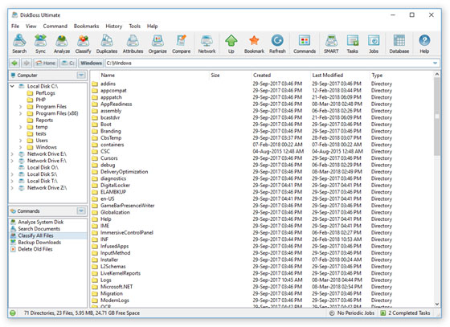Image resolution: width=450 pixels, height=327 pixels.
Task: Open the History menu
Action: click(113, 26)
